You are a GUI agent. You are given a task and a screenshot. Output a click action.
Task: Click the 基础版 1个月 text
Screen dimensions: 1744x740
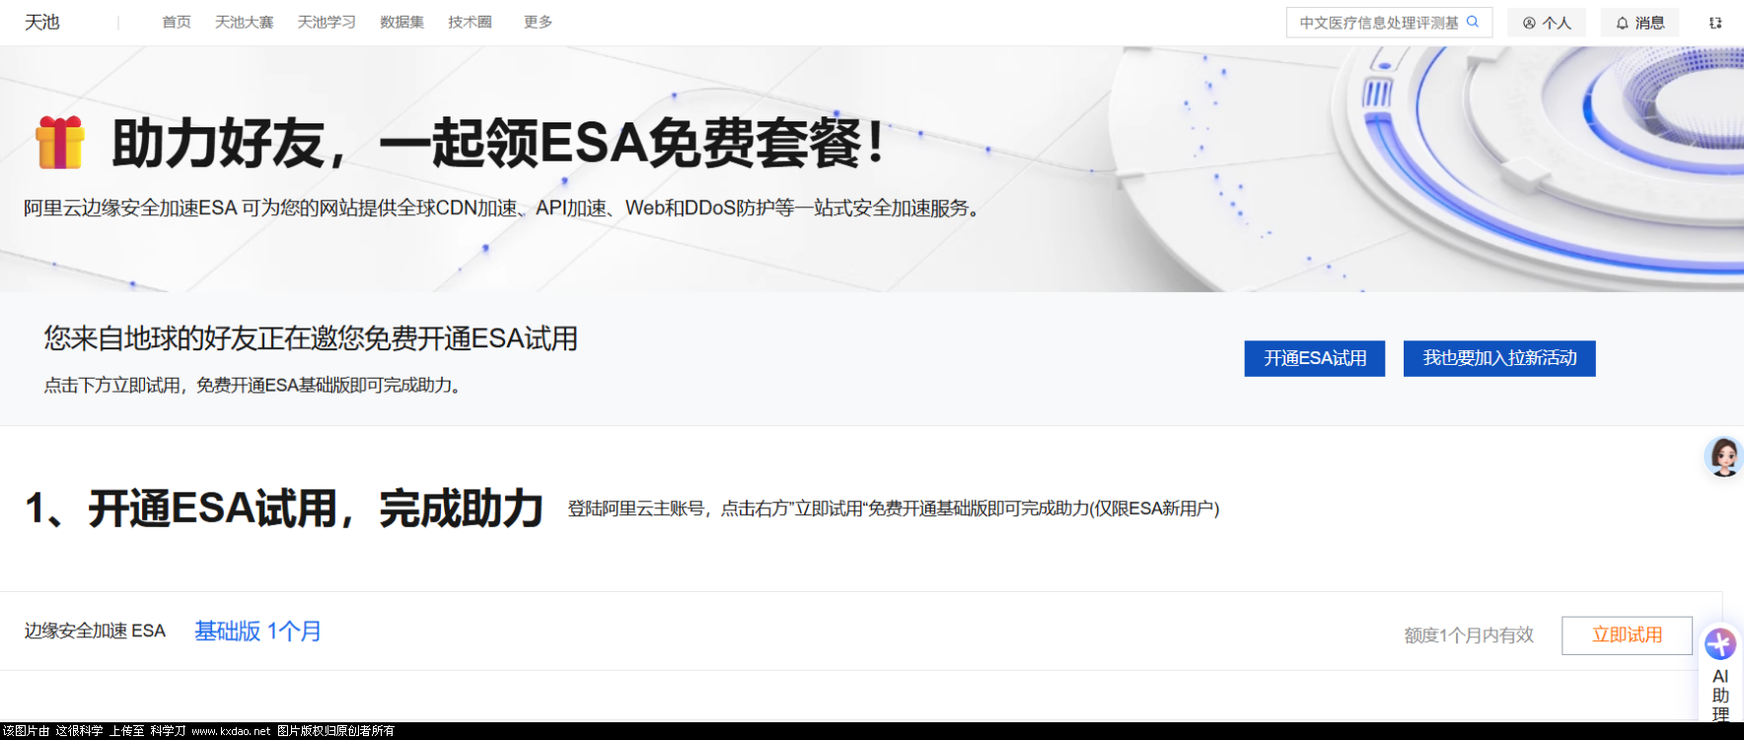coord(258,631)
